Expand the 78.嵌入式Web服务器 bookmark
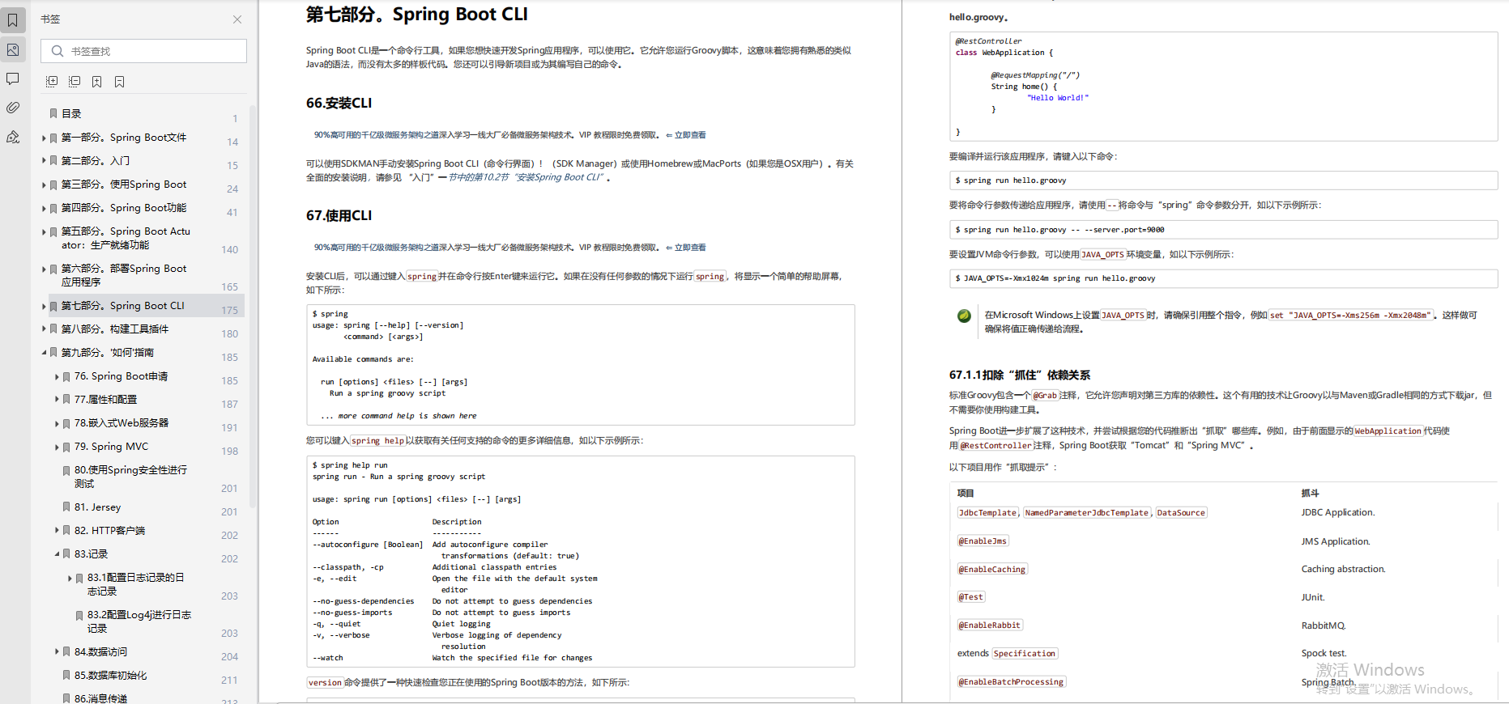 tap(57, 424)
